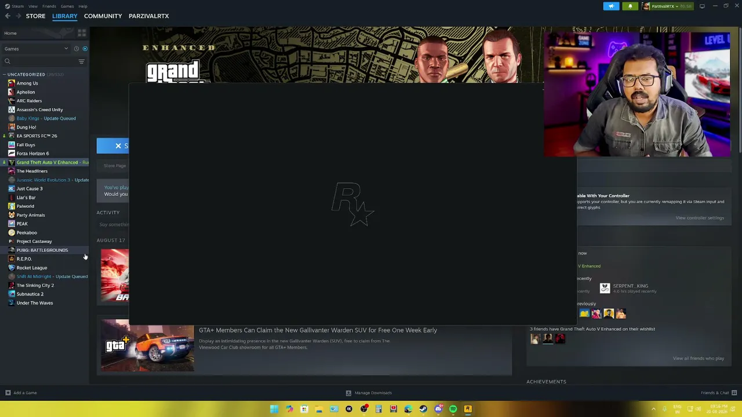742x417 pixels.
Task: Select PEAK in the games list
Action: tap(22, 224)
